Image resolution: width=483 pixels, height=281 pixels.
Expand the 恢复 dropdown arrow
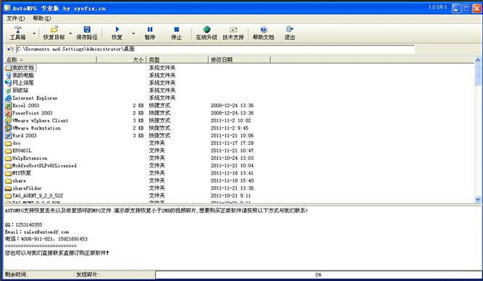(x=133, y=33)
